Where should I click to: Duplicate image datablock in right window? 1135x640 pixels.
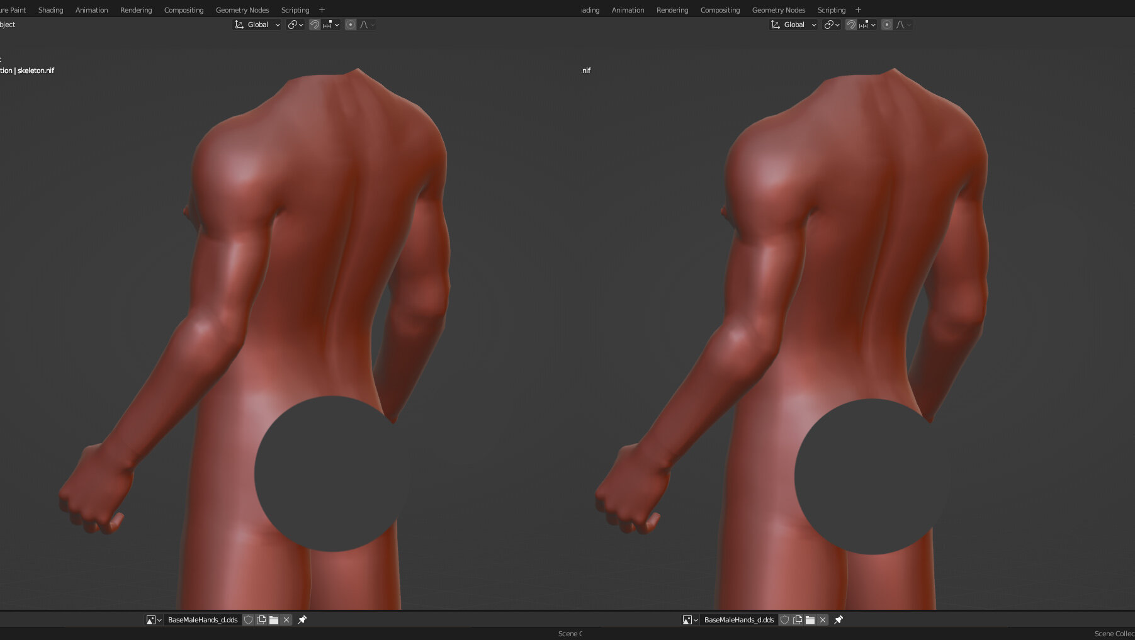798,620
